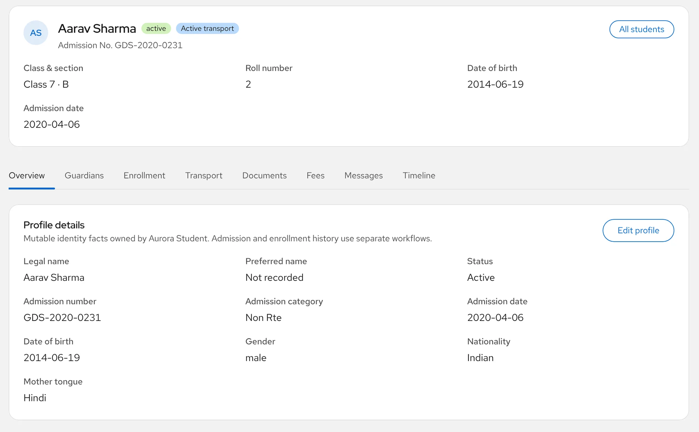This screenshot has height=432, width=699.
Task: Click the green active status badge
Action: tap(156, 29)
